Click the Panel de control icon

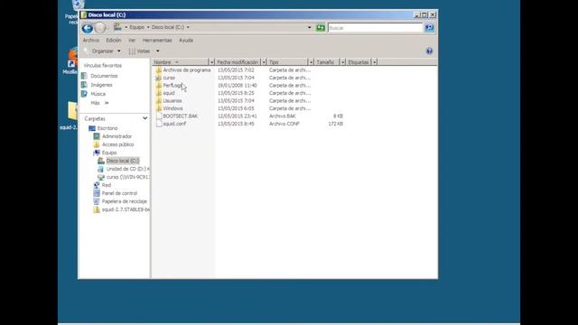(x=97, y=193)
